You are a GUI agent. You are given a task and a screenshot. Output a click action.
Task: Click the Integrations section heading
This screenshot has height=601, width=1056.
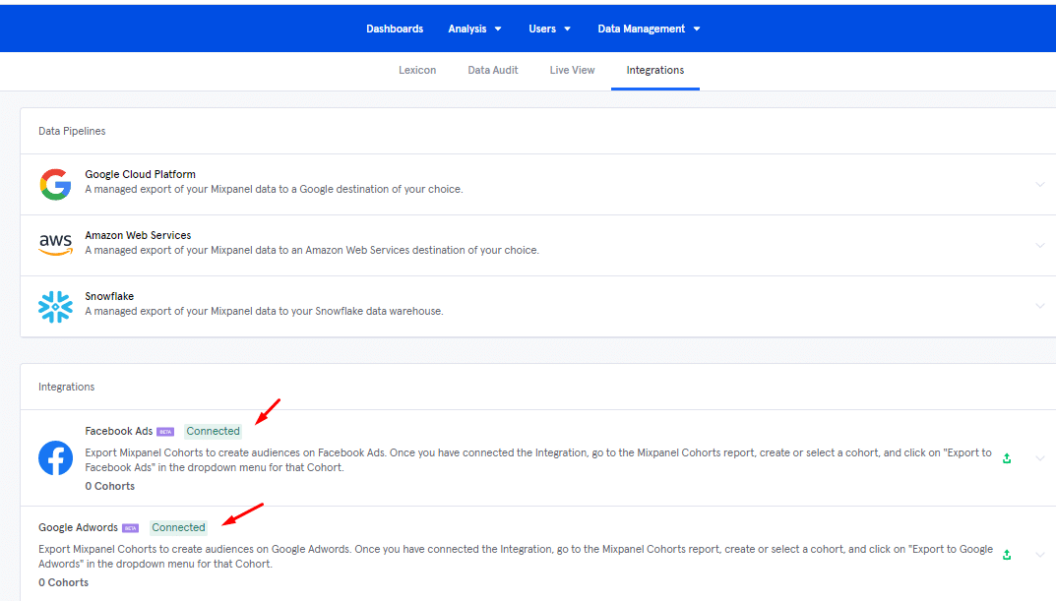tap(67, 387)
